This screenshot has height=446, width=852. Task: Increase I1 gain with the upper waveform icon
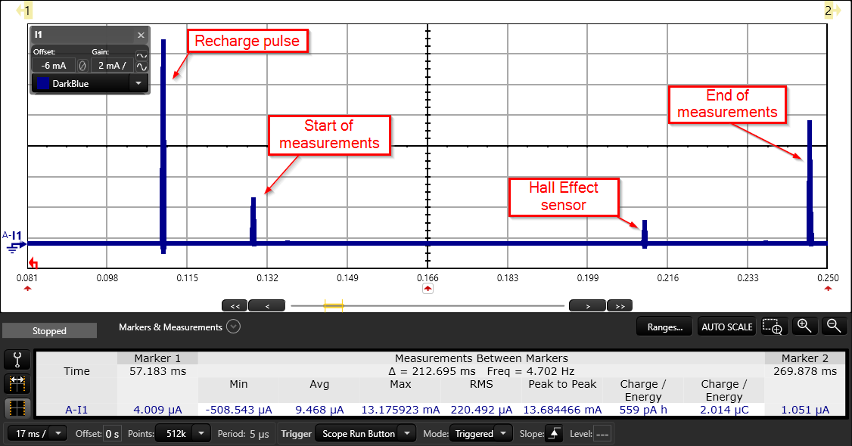click(142, 55)
